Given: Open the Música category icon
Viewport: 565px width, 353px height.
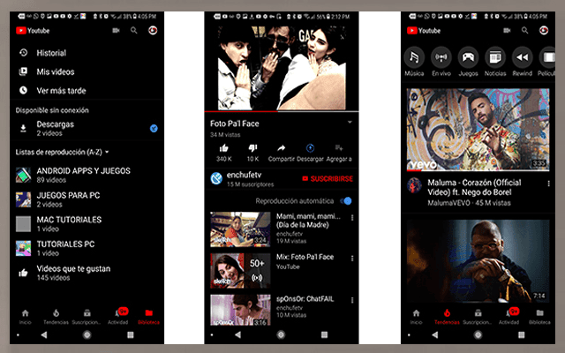Looking at the screenshot, I should (x=414, y=57).
